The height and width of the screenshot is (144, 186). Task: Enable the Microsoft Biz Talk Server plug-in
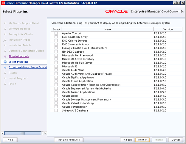point(56,63)
